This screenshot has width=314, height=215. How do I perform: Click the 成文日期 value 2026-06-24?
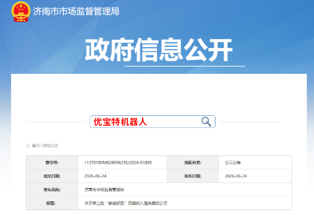(x=95, y=176)
